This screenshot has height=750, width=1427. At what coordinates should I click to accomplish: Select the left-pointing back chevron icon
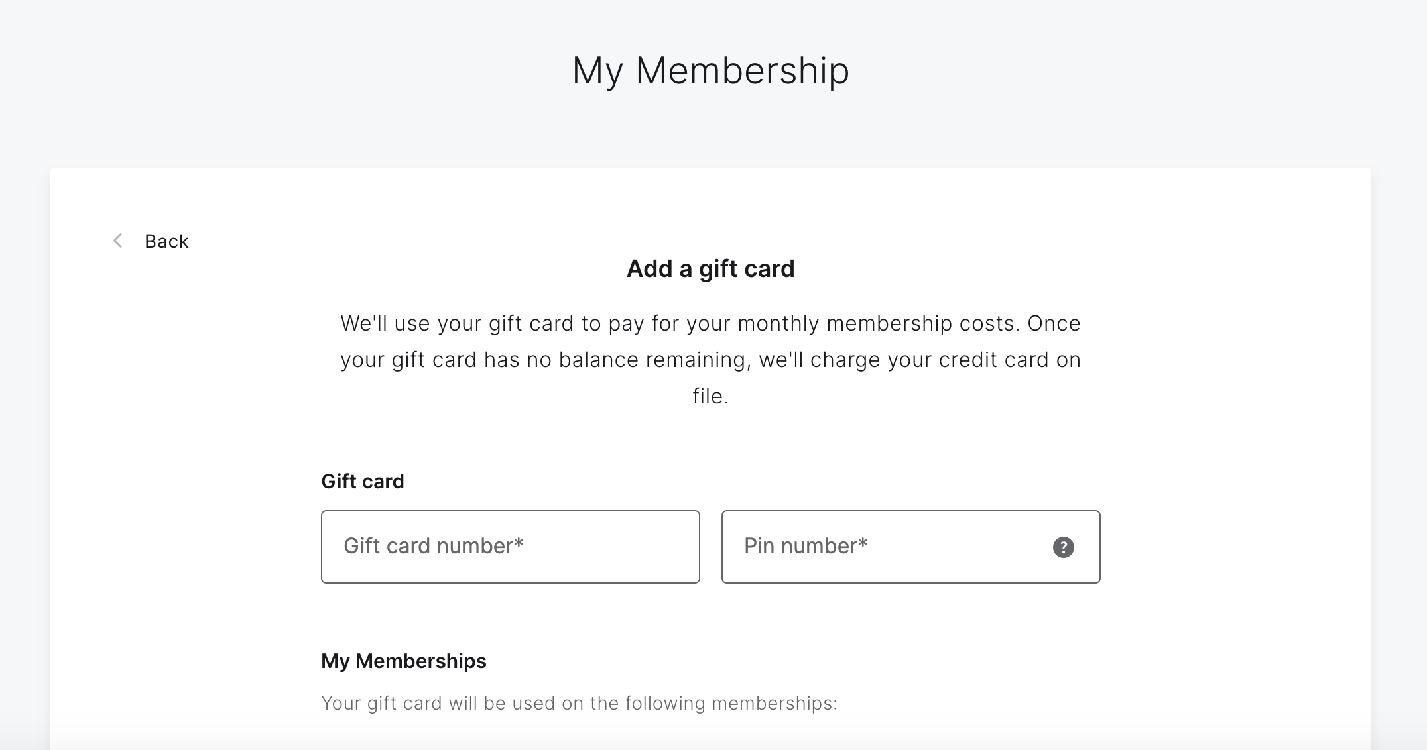[x=118, y=241]
